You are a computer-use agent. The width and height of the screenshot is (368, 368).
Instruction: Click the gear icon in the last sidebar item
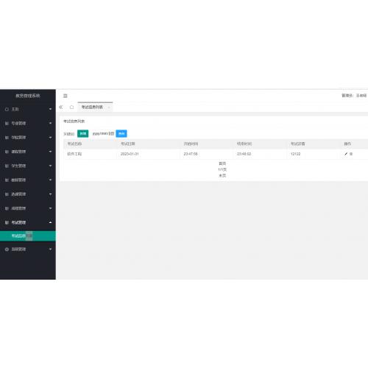point(7,250)
